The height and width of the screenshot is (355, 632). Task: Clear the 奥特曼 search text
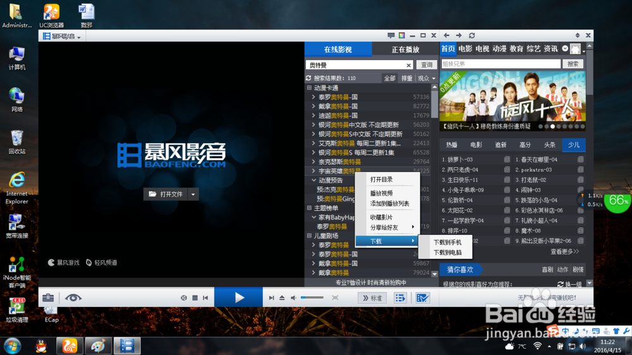409,65
